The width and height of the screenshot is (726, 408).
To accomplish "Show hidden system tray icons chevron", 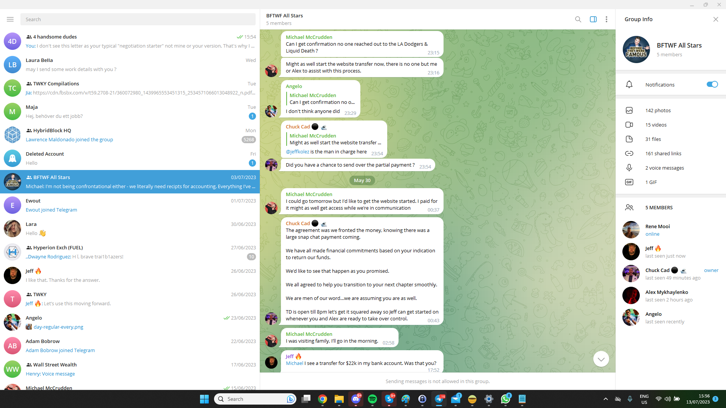I will pyautogui.click(x=605, y=399).
